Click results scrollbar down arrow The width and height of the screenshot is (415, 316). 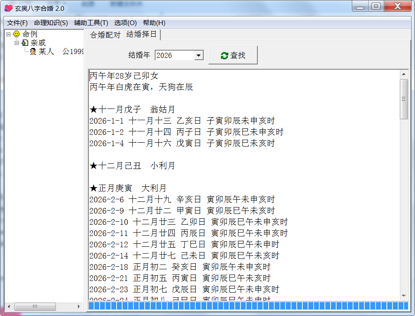tap(404, 296)
